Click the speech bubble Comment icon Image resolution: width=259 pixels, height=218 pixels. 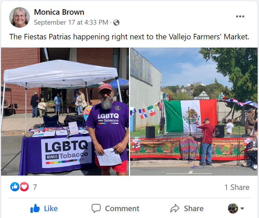click(x=96, y=208)
